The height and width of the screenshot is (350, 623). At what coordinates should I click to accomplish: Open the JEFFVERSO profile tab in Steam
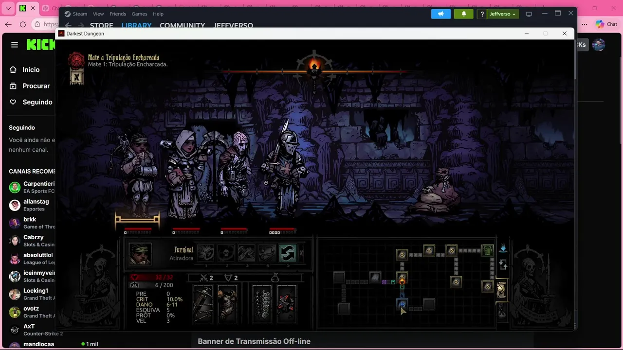point(234,25)
